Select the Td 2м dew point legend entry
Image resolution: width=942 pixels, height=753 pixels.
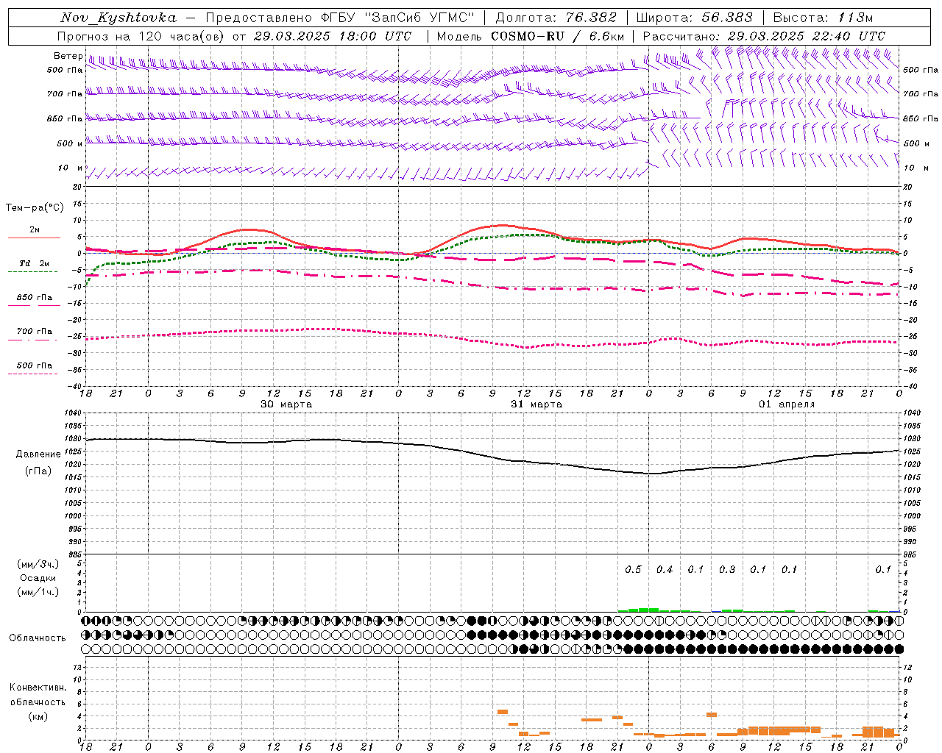34,263
